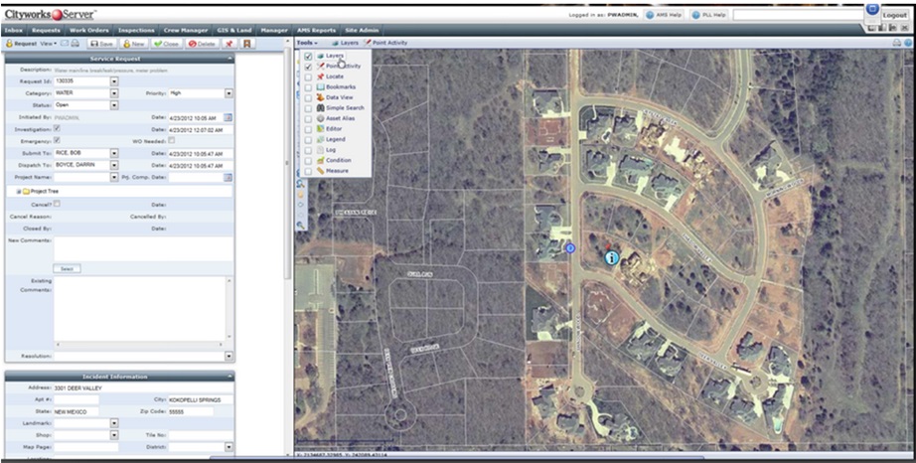Collapse the Incident Information panel

click(x=229, y=377)
